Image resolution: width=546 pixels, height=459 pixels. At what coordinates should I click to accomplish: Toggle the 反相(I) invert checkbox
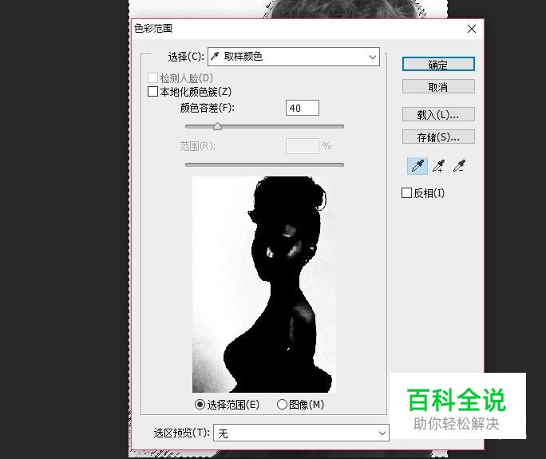pos(406,193)
